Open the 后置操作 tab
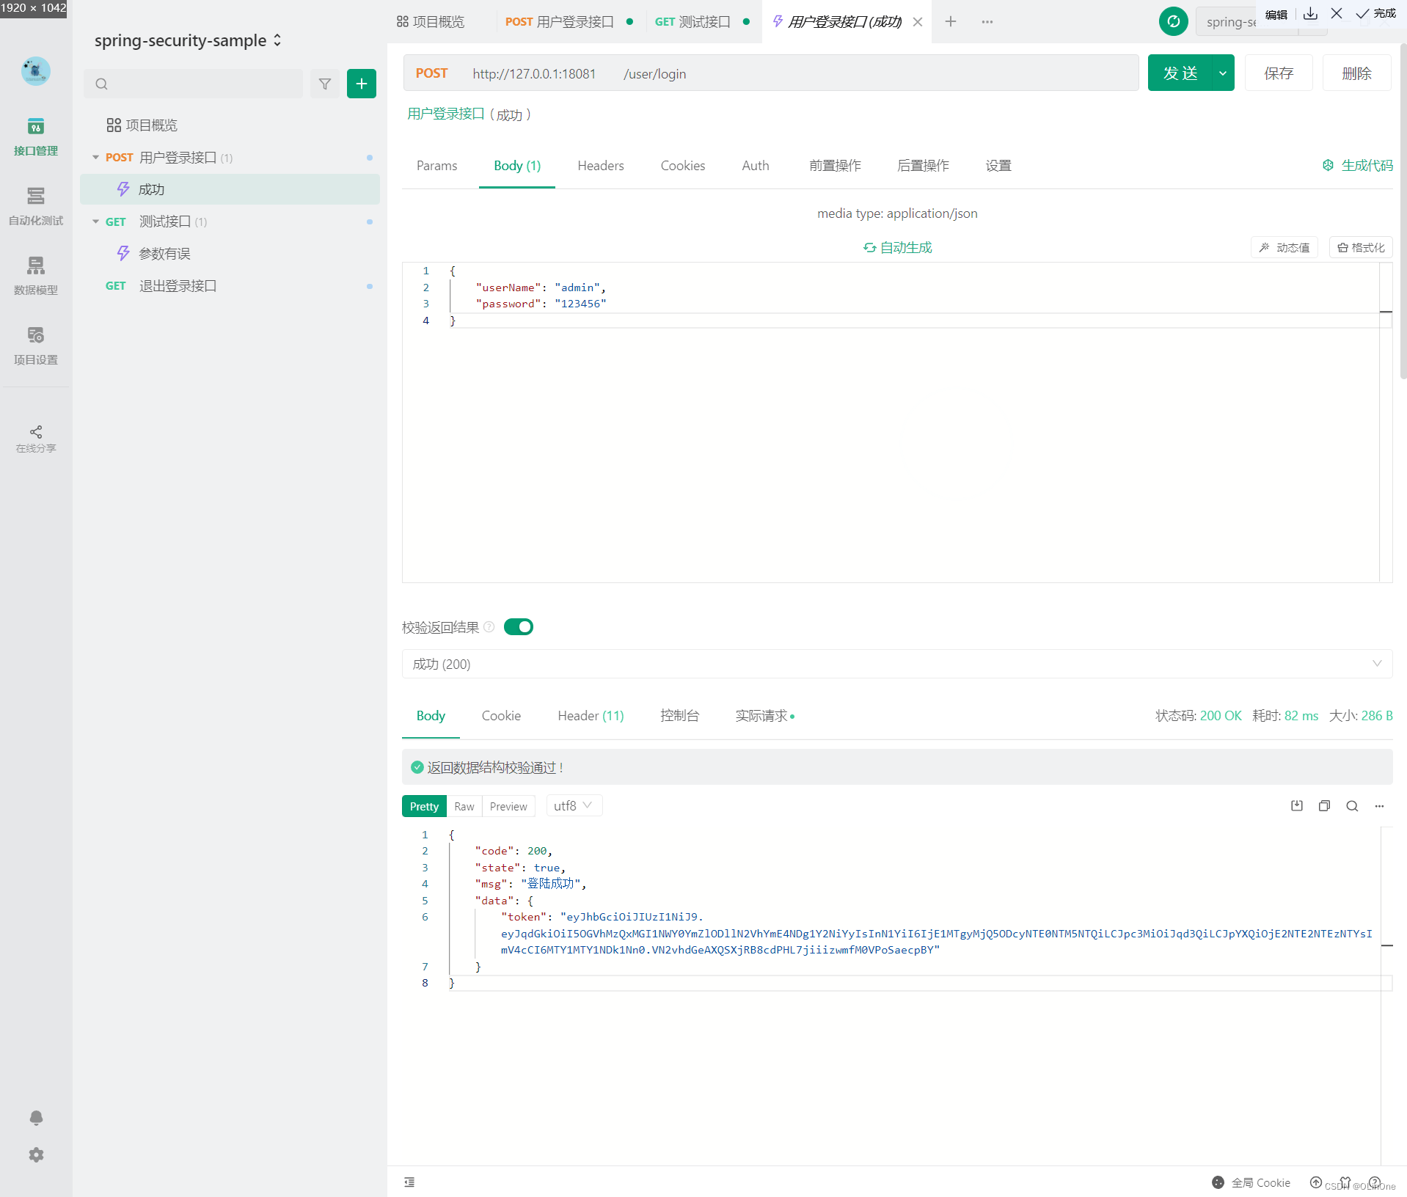The image size is (1407, 1197). 923,166
